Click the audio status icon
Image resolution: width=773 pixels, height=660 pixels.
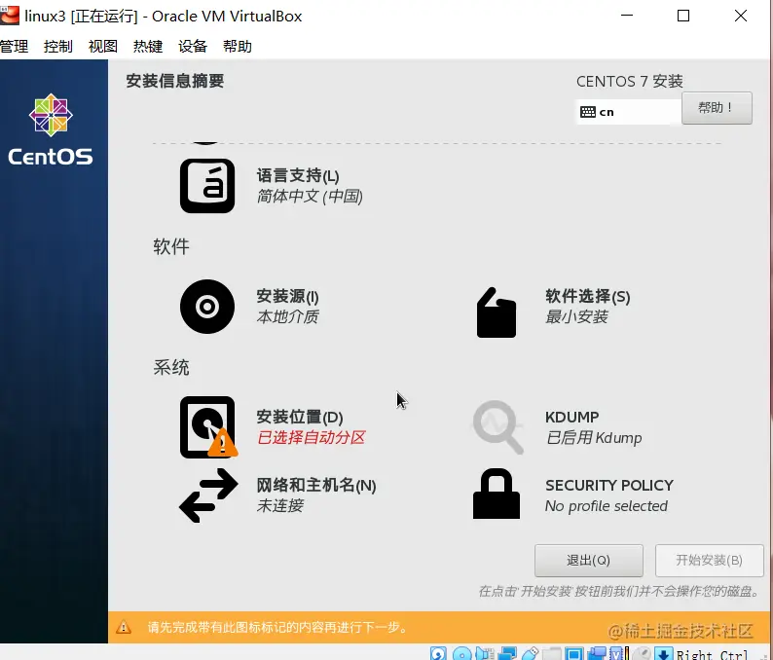pyautogui.click(x=485, y=654)
